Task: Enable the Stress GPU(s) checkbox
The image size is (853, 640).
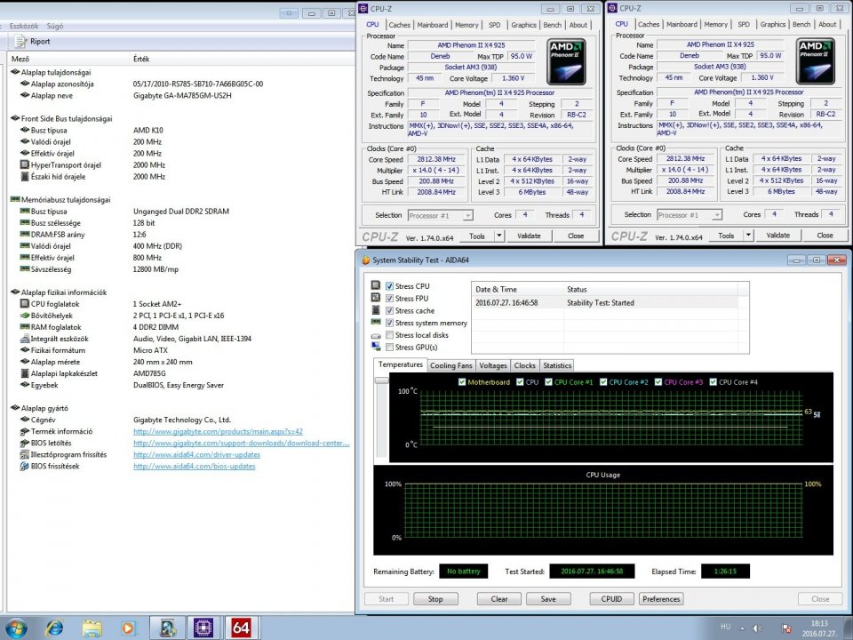Action: tap(389, 347)
